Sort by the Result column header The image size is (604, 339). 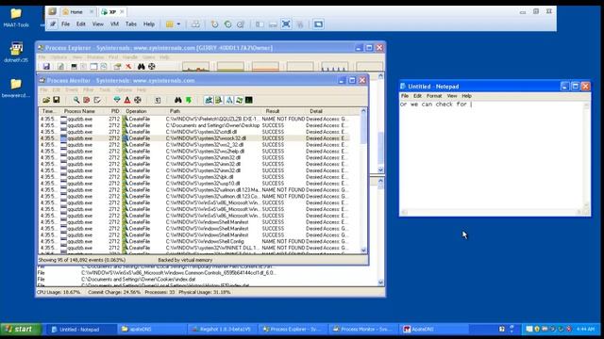284,111
